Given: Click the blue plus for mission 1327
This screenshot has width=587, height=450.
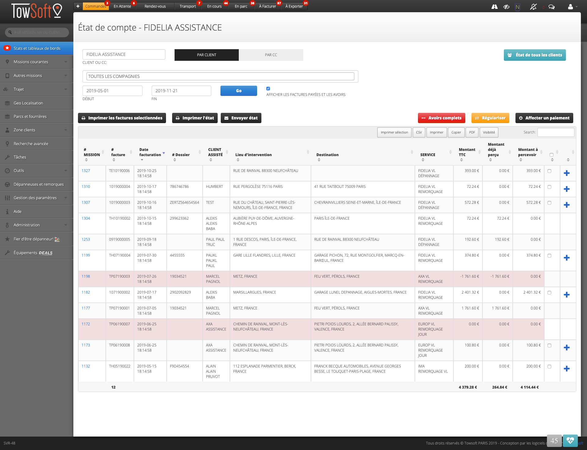Looking at the screenshot, I should pyautogui.click(x=567, y=173).
